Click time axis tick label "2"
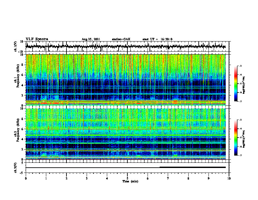This screenshot has width=258, height=200. [x=66, y=178]
